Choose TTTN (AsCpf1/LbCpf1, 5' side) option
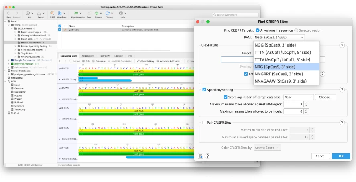This screenshot has width=356, height=182. click(x=287, y=52)
